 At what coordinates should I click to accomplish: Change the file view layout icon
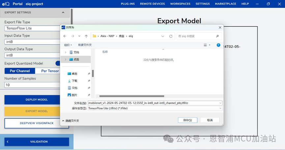(x=205, y=45)
